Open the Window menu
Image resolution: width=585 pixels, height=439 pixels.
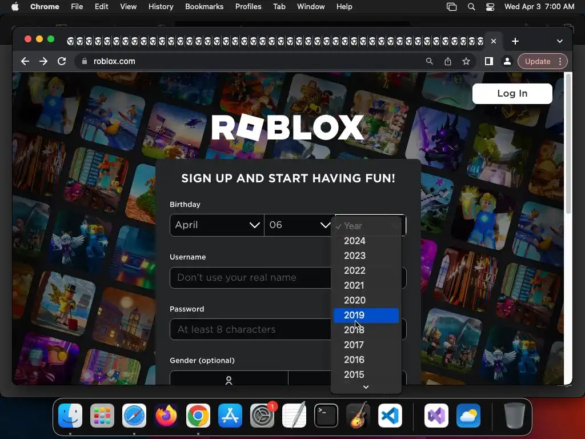point(311,7)
